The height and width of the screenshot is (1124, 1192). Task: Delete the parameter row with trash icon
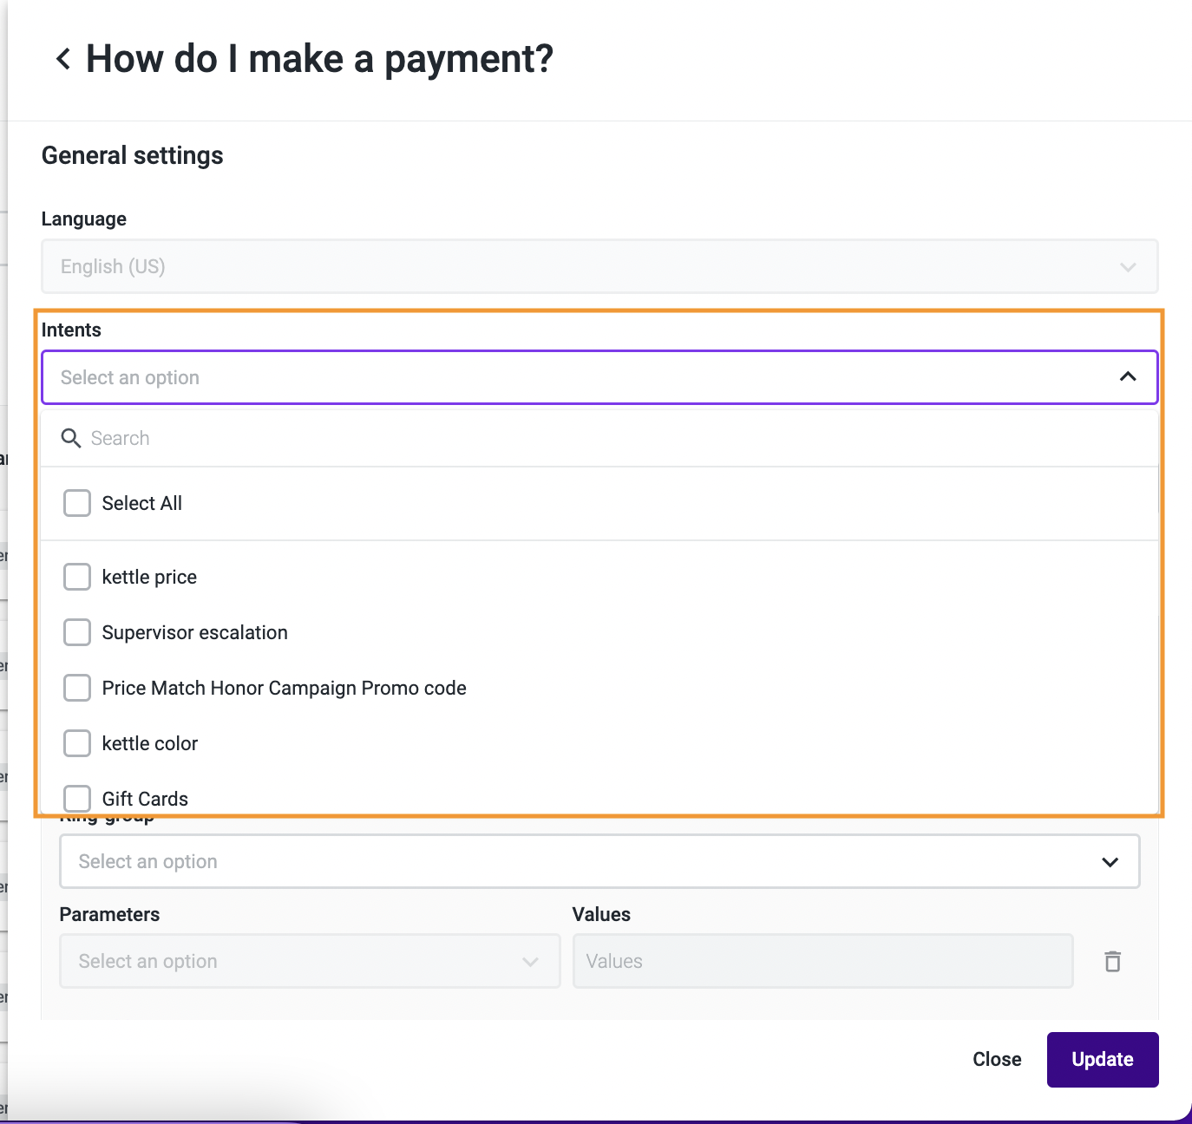coord(1112,961)
